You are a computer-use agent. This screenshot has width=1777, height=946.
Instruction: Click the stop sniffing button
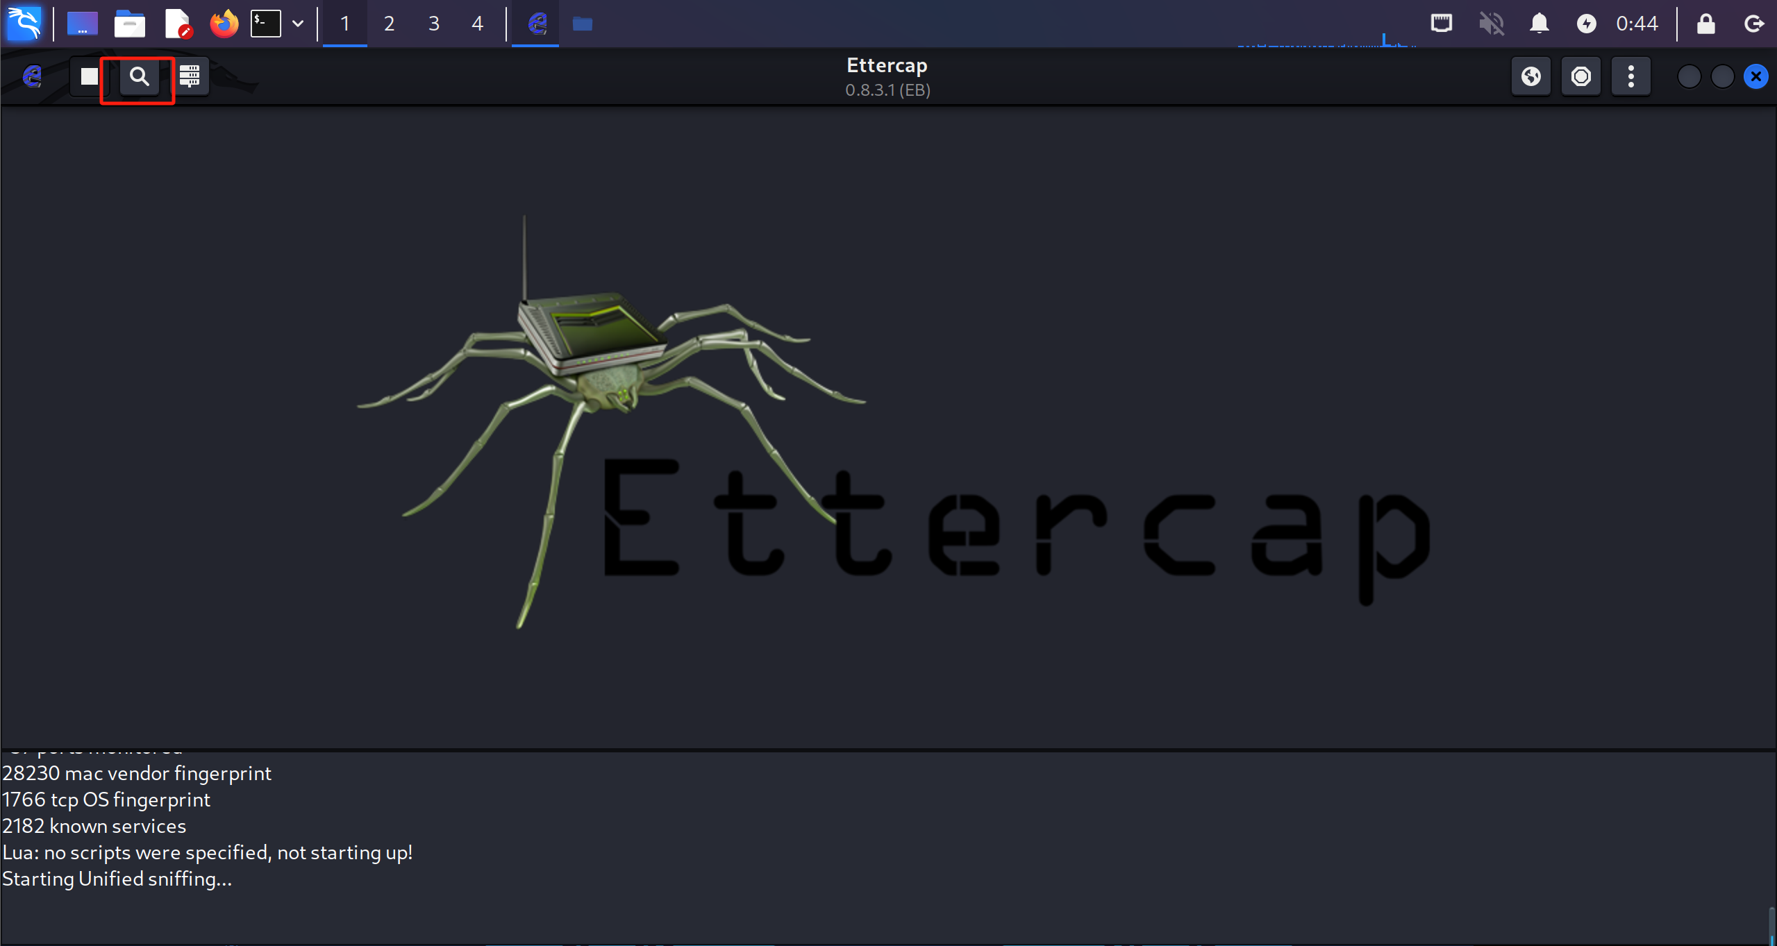[x=90, y=76]
